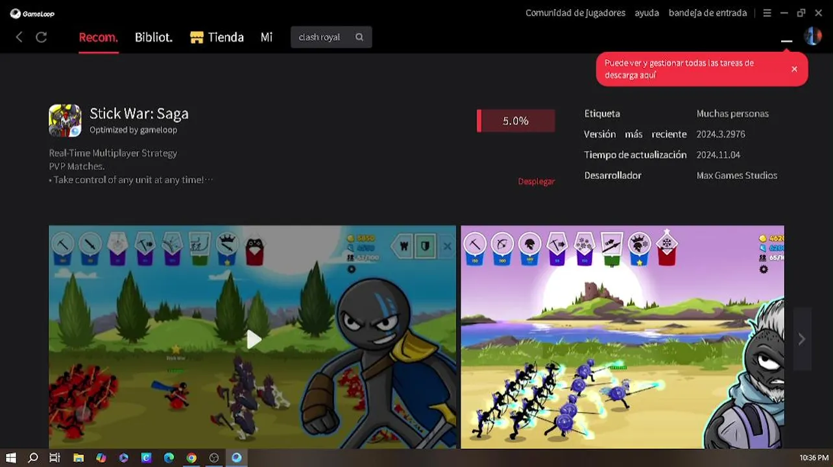Open Windows taskbar search

pyautogui.click(x=33, y=458)
